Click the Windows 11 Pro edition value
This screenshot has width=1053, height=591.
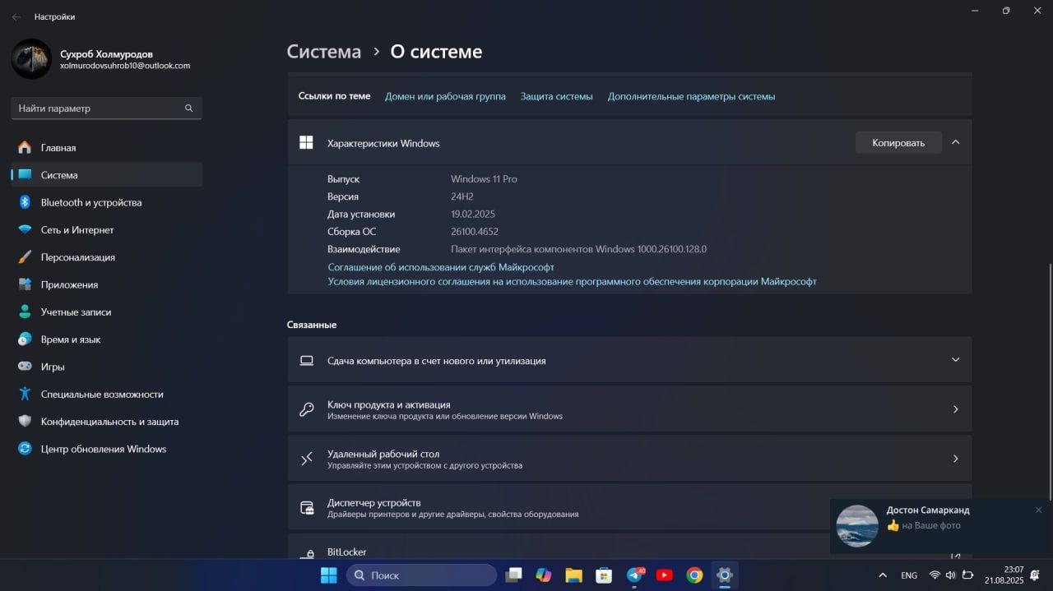[x=484, y=179]
